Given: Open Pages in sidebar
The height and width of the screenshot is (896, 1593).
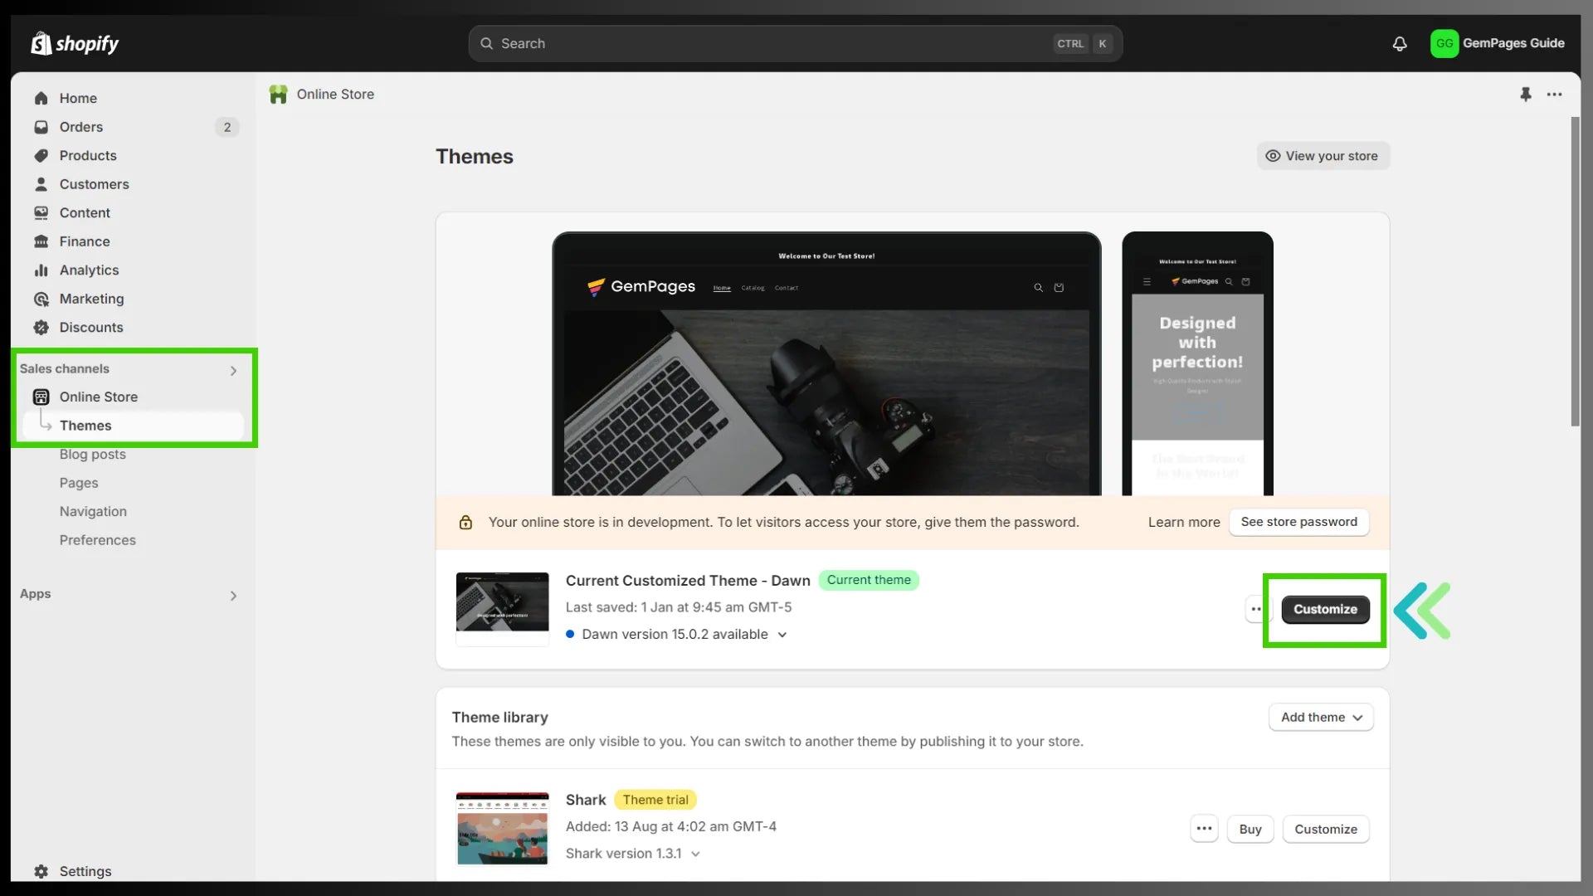Looking at the screenshot, I should [79, 483].
